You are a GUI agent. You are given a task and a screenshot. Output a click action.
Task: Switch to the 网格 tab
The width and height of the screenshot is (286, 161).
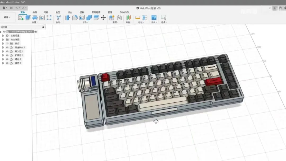coord(46,12)
